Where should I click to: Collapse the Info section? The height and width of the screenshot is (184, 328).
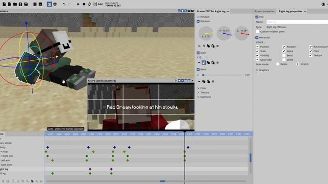click(257, 17)
